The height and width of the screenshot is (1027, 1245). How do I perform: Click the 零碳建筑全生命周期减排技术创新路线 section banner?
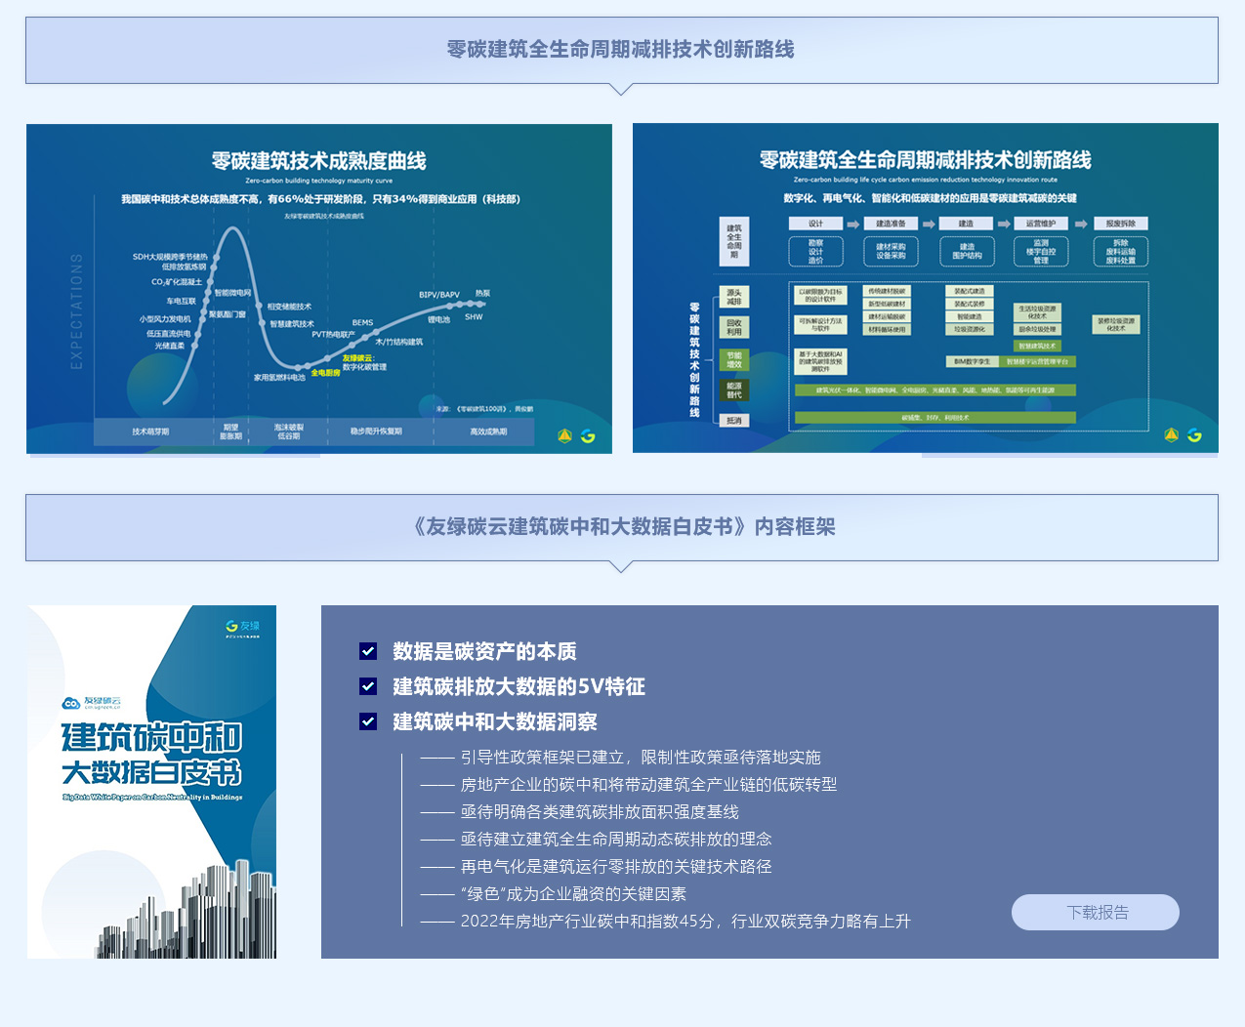[x=622, y=50]
